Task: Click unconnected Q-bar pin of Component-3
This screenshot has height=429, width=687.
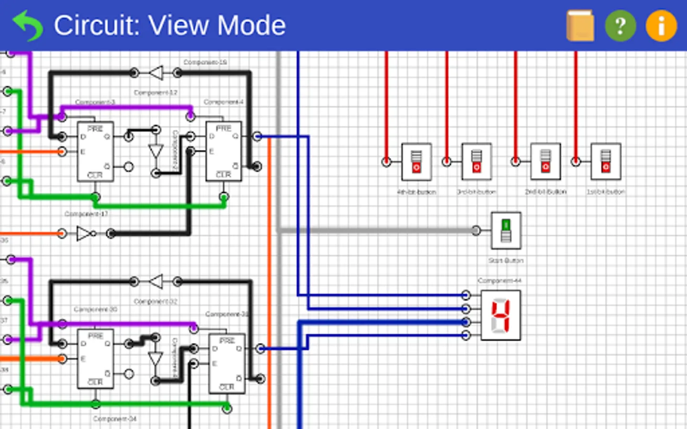Action: tap(128, 167)
